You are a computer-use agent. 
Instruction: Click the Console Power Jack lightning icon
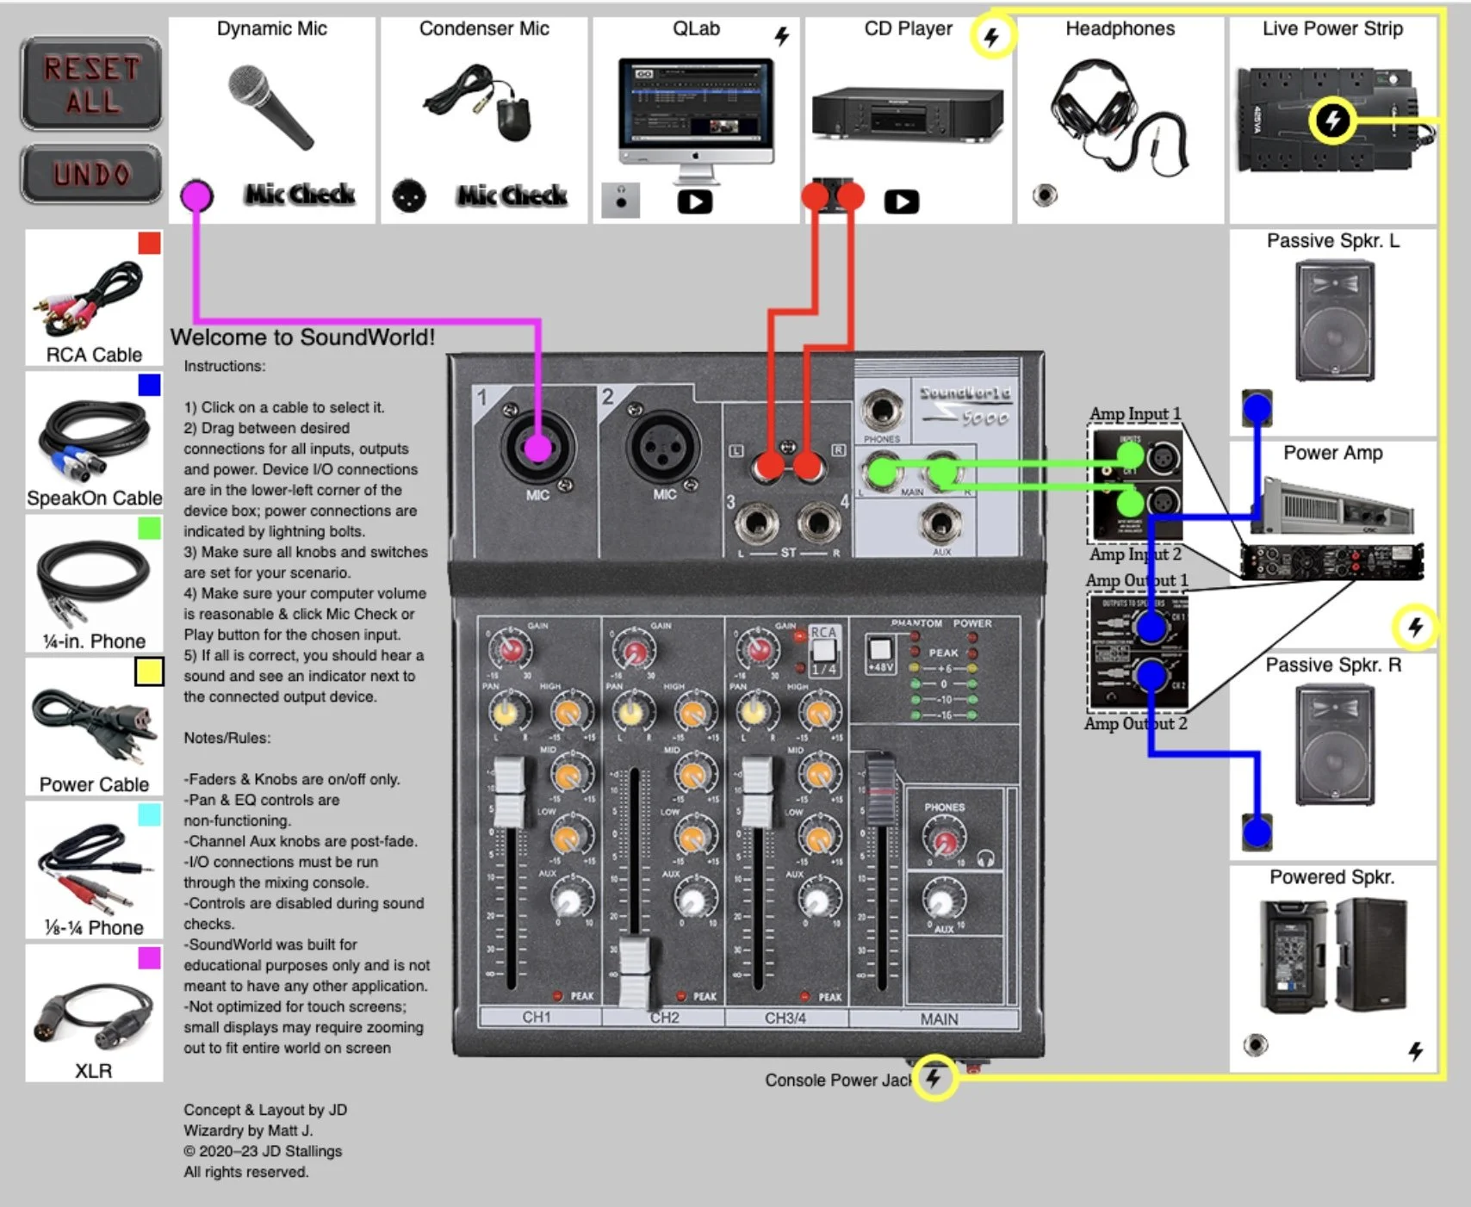click(933, 1078)
